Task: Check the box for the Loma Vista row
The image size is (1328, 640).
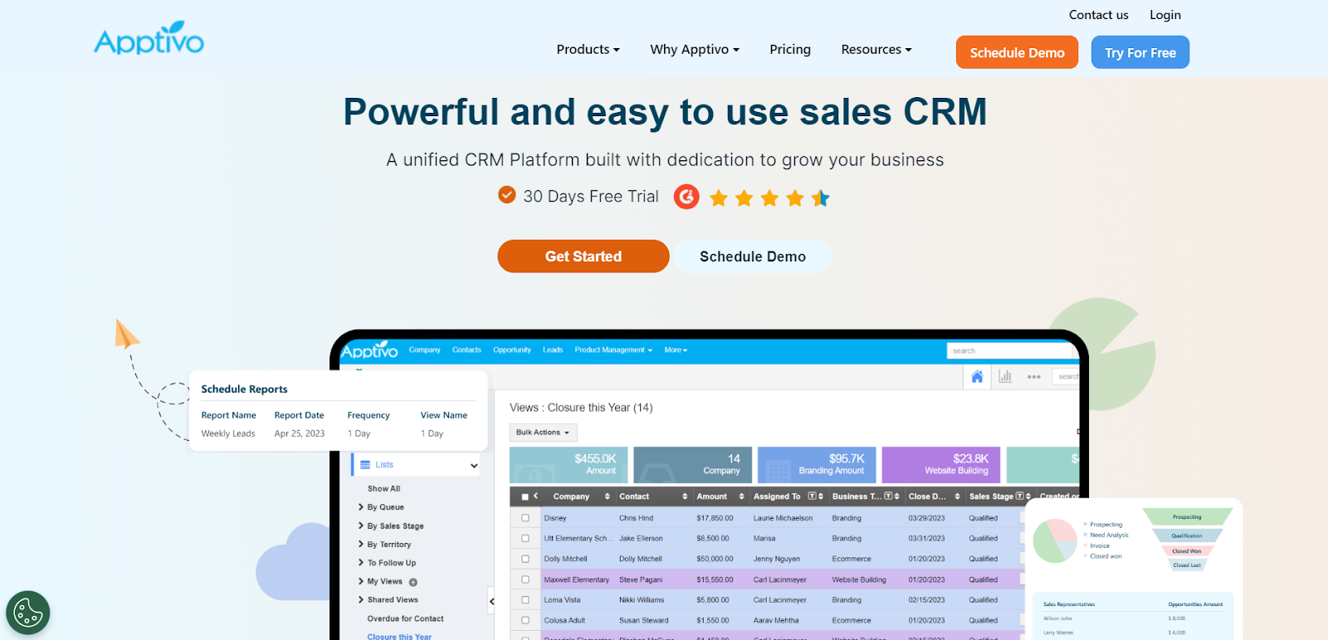Action: pos(525,599)
